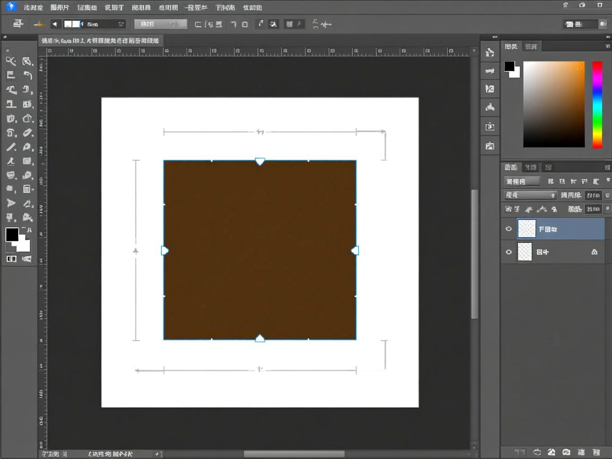
Task: Switch to the second tab in the color panel
Action: [531, 47]
